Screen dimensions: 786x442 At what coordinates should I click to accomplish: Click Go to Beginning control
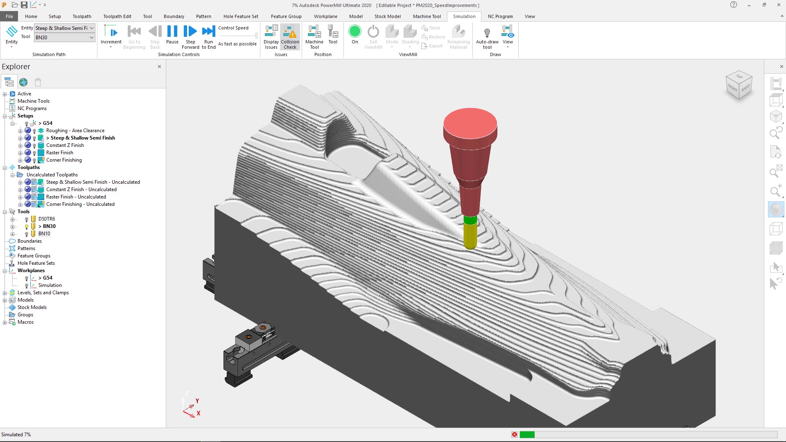pyautogui.click(x=134, y=37)
